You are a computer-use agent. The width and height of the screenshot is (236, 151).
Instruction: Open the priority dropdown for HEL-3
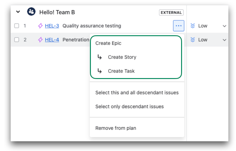(224, 26)
